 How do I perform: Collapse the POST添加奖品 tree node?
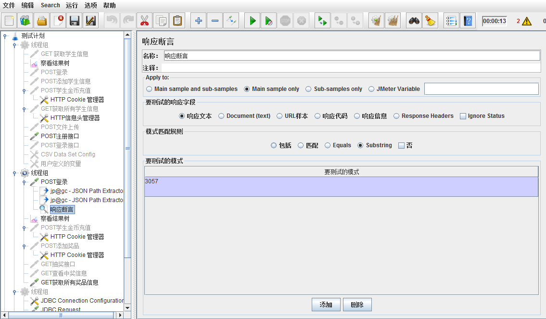click(x=24, y=246)
